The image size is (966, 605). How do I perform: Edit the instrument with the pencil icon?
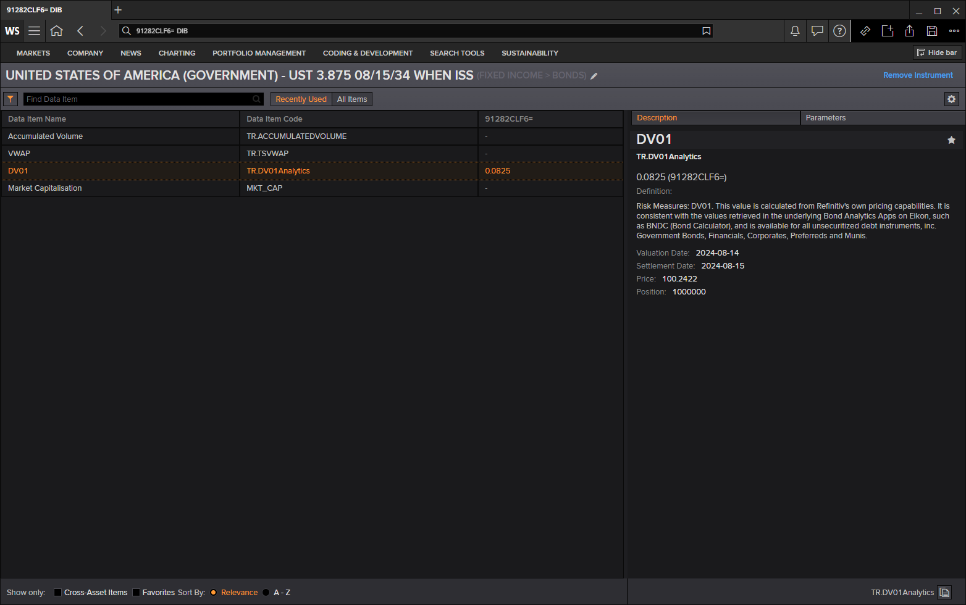pyautogui.click(x=594, y=76)
